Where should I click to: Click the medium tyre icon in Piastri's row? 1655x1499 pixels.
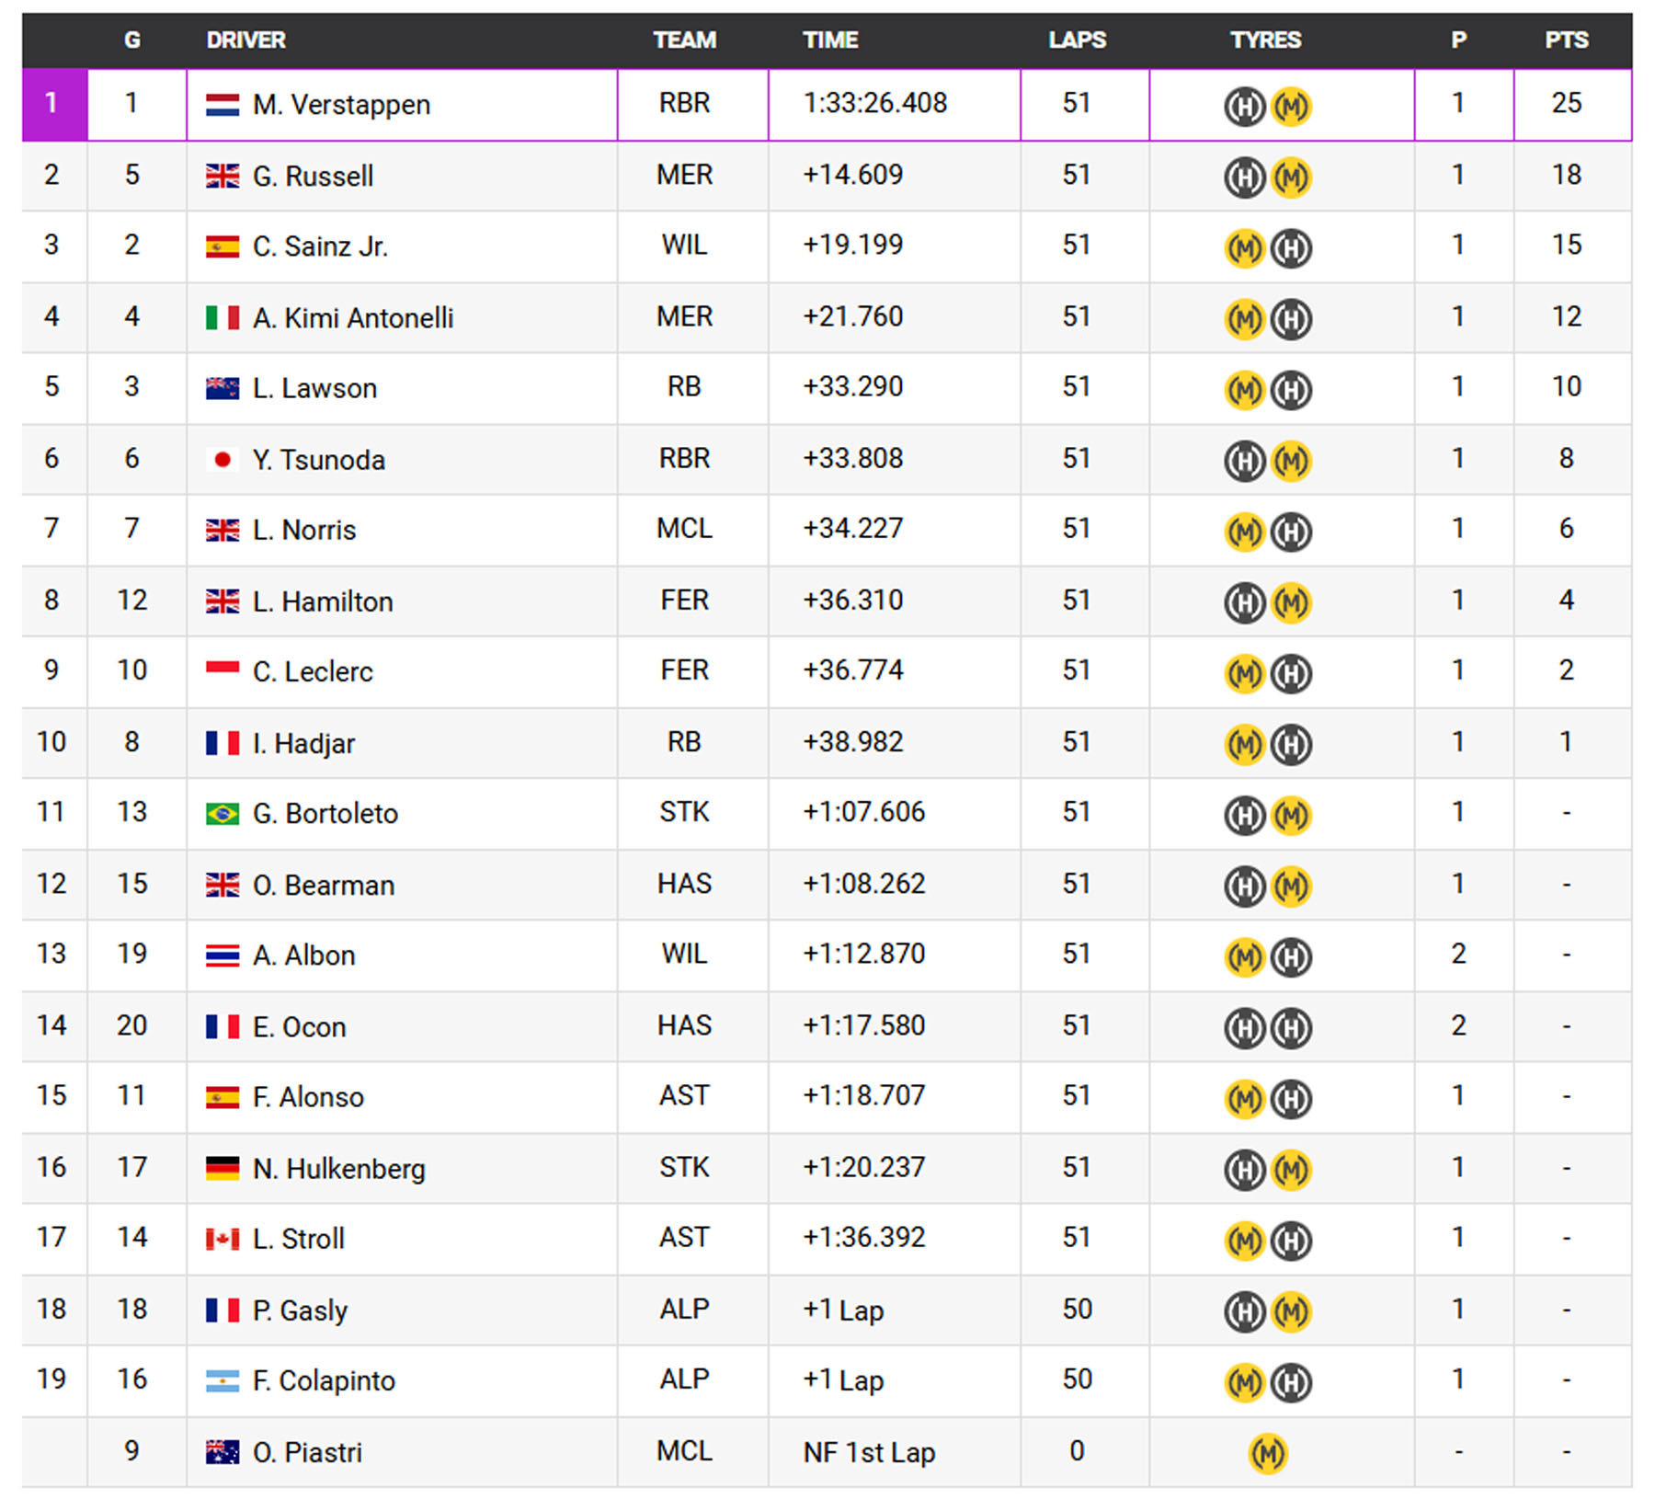(1268, 1454)
